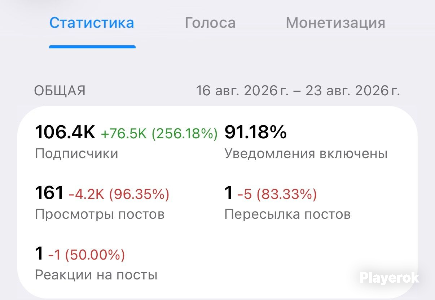Select the 16 авг. – 23 авг. date range
The height and width of the screenshot is (300, 435).
pos(298,91)
